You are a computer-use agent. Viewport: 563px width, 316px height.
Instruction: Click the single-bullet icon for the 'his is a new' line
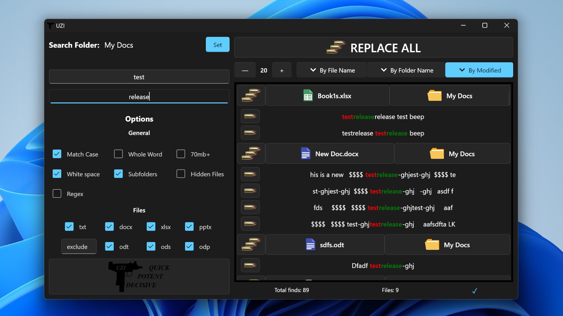(250, 174)
